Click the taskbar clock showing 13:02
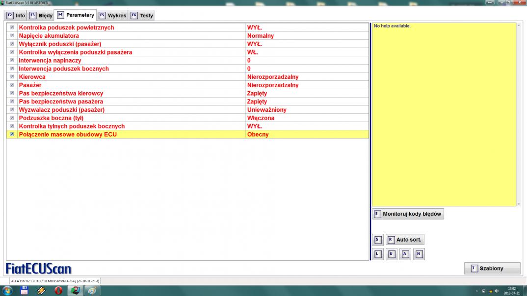Screen dimensions: 527x296 click(511, 291)
